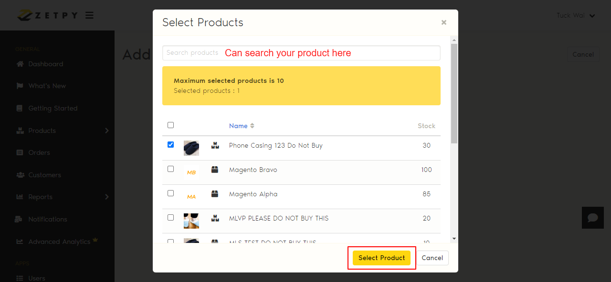Click the Magento Bravo product type icon
The width and height of the screenshot is (611, 282).
[x=215, y=170]
